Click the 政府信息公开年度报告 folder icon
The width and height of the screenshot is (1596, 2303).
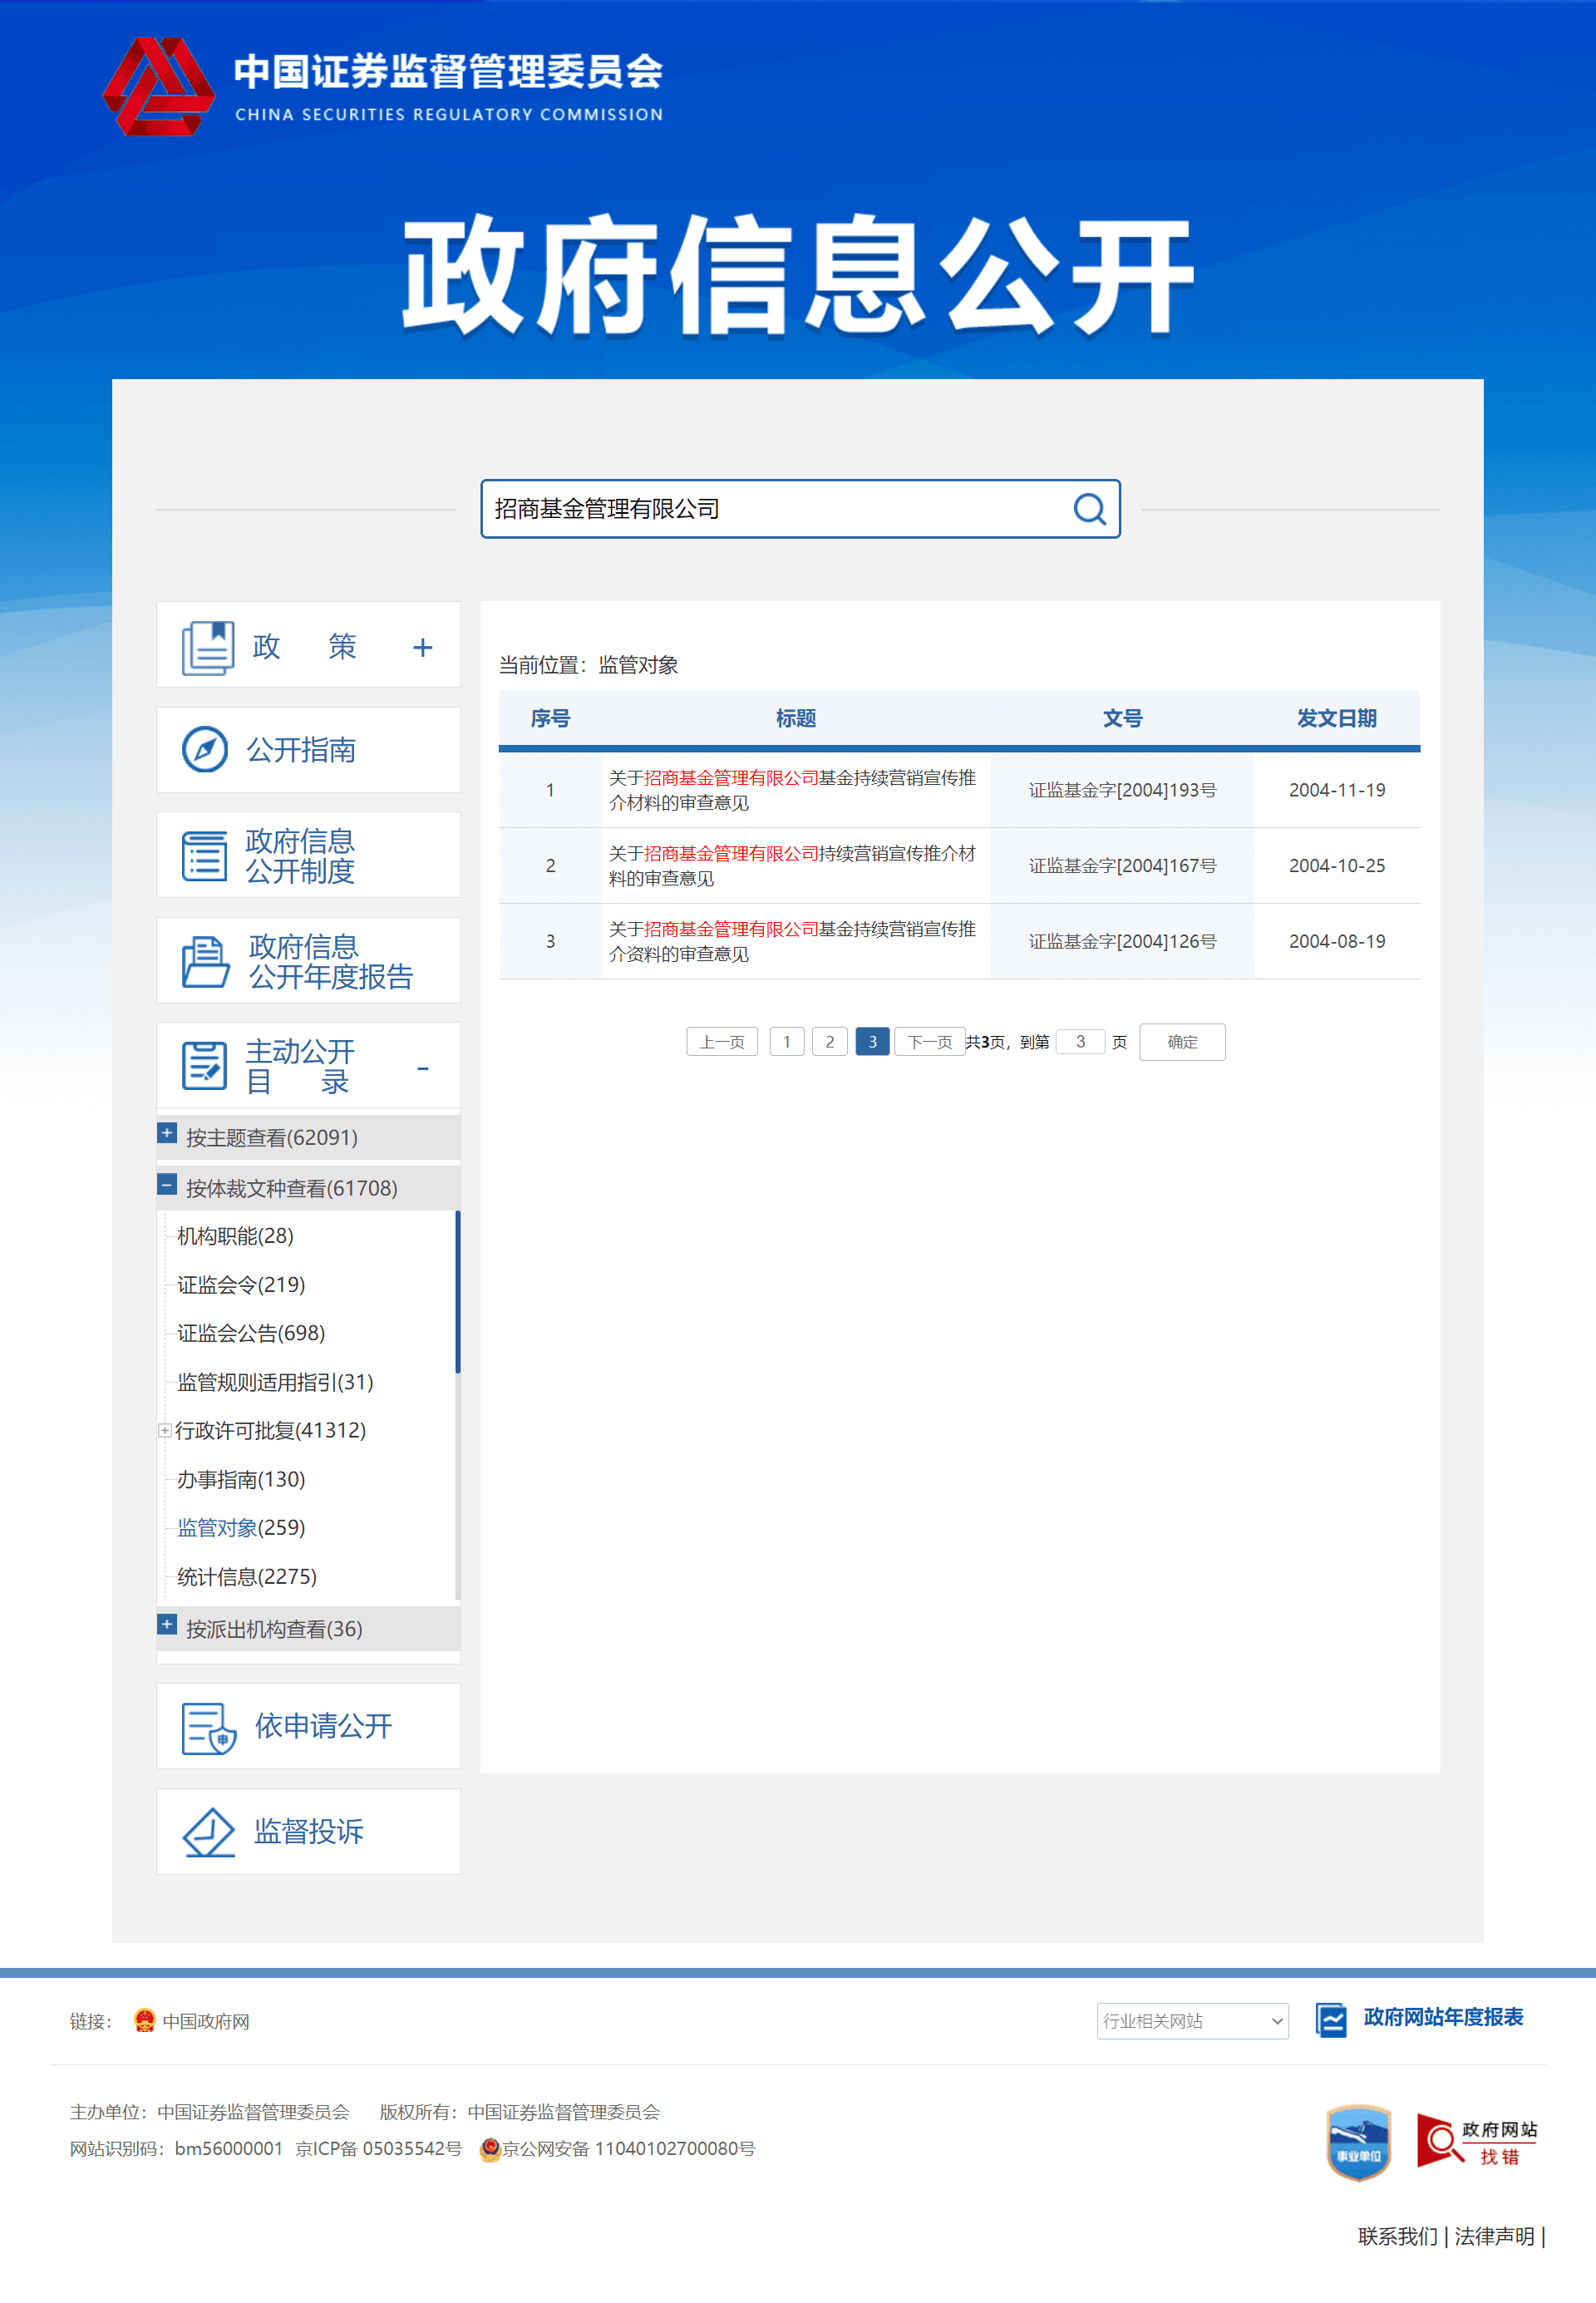click(x=205, y=961)
